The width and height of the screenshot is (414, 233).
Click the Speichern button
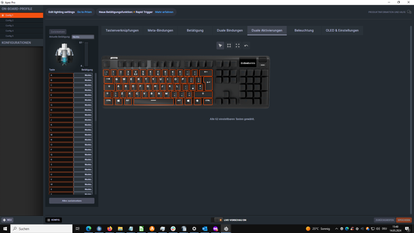(x=404, y=220)
